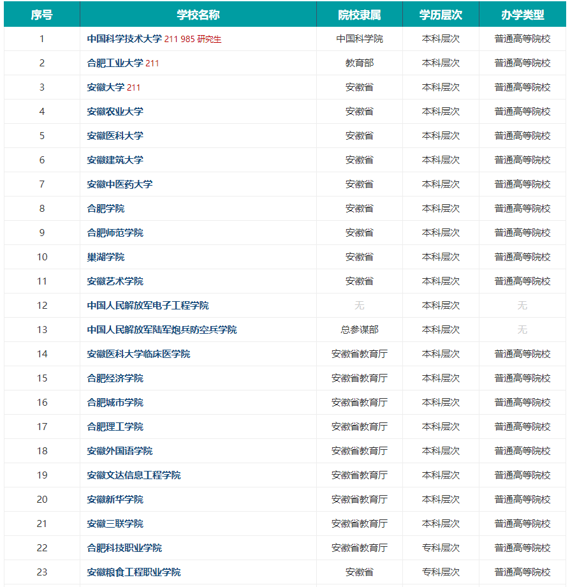Open the 合肥经济学院 school link
The height and width of the screenshot is (587, 570).
[115, 378]
